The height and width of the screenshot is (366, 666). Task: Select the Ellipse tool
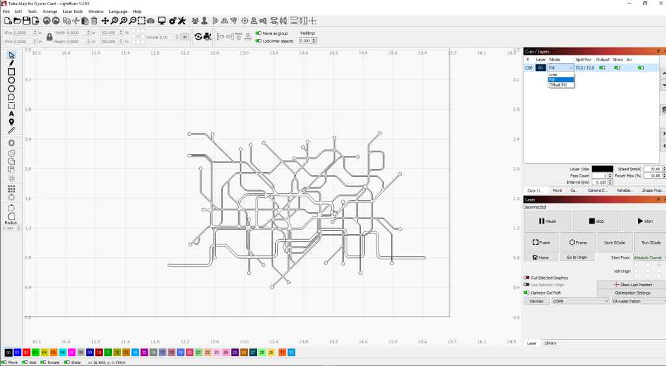pyautogui.click(x=12, y=80)
